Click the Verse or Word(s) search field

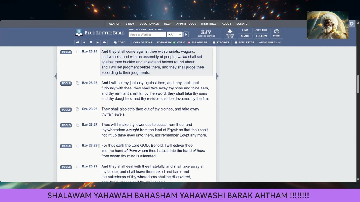(x=147, y=35)
